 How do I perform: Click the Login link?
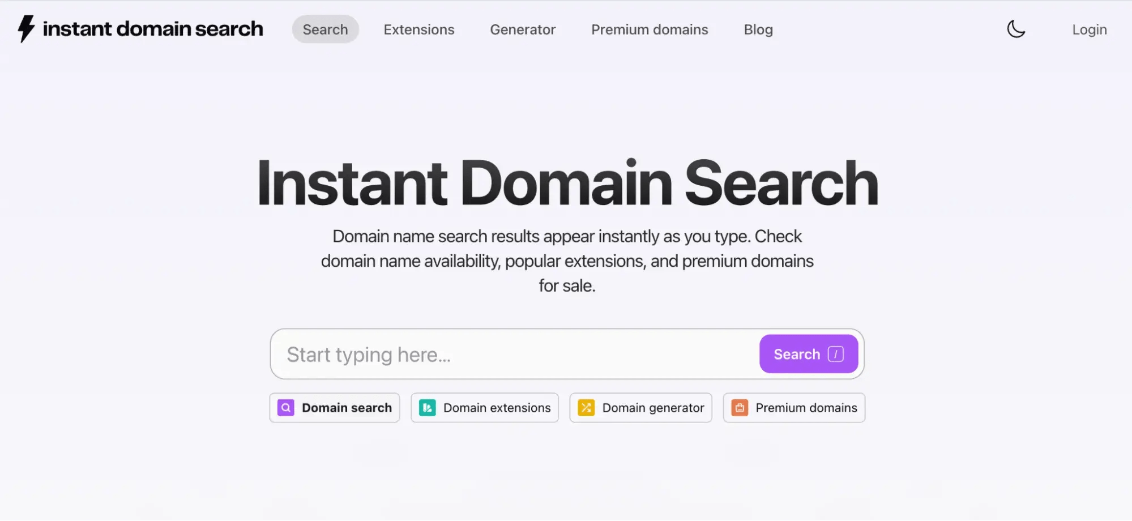tap(1088, 29)
